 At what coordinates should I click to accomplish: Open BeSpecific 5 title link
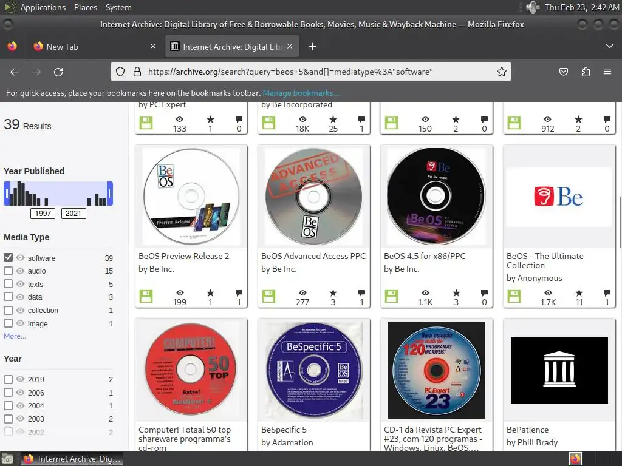[284, 430]
